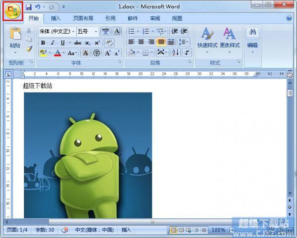Open the 插入 ribbon tab

click(x=55, y=18)
